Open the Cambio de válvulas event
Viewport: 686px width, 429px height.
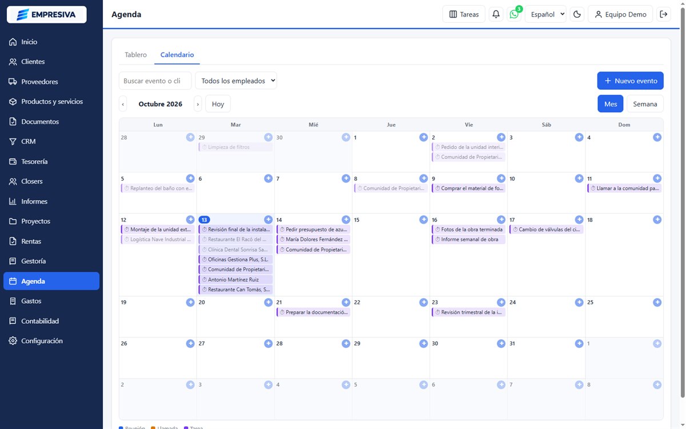pos(547,229)
